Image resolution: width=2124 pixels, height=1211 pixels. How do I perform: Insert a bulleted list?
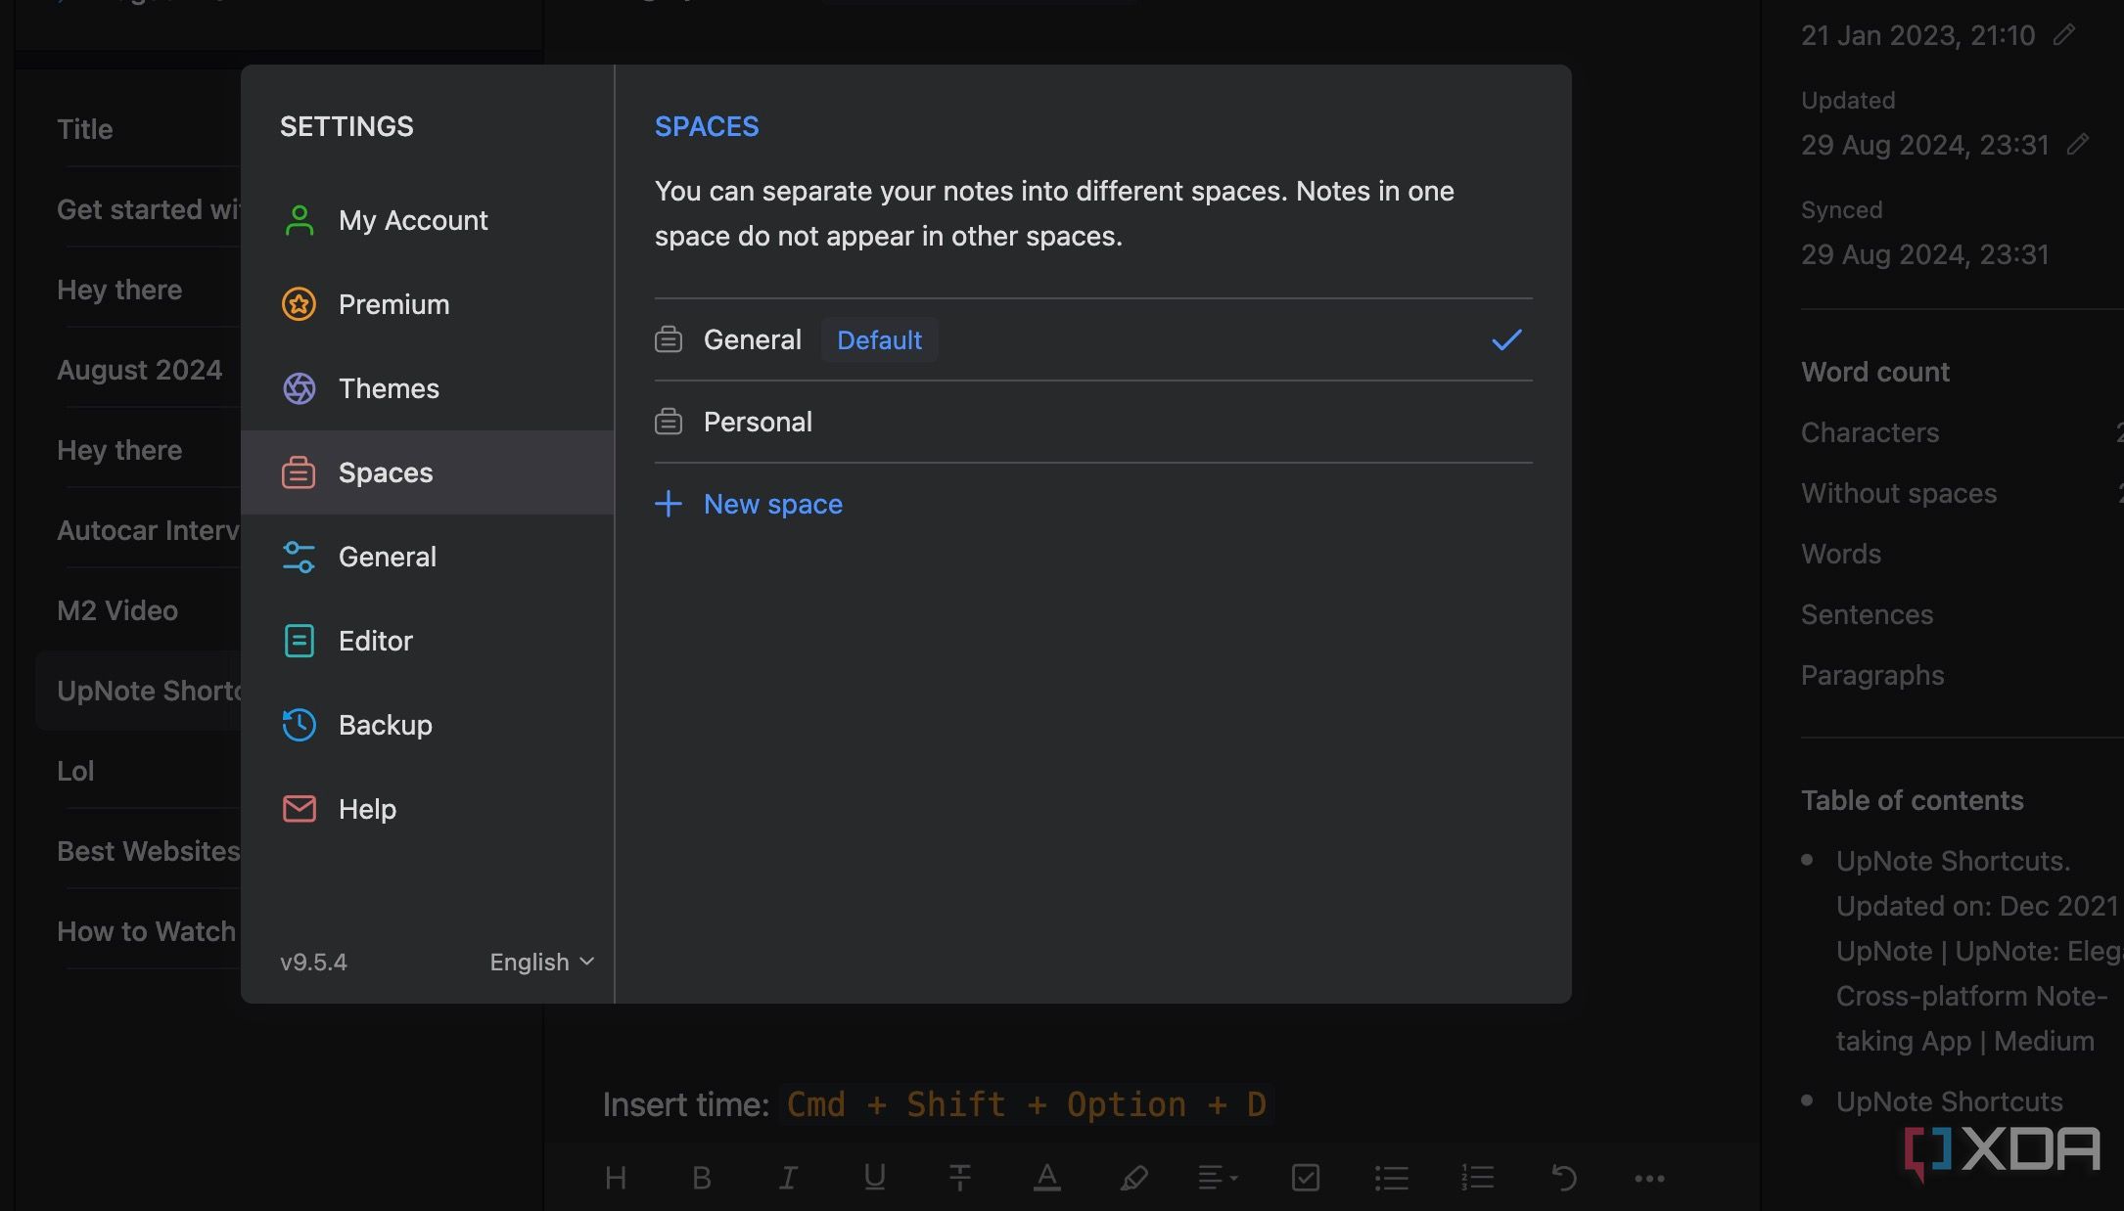pos(1391,1178)
